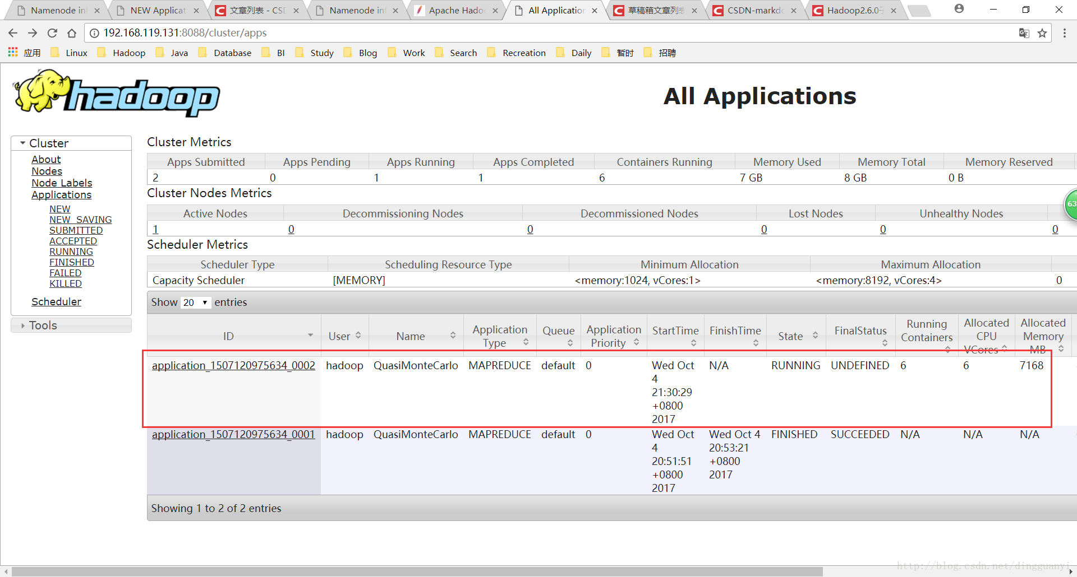The height and width of the screenshot is (577, 1077).
Task: Open the Database bookmark folder
Action: click(225, 53)
